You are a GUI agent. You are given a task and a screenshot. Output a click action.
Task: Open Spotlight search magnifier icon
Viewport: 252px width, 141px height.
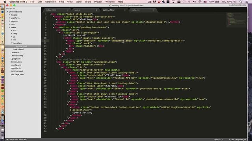point(241,2)
